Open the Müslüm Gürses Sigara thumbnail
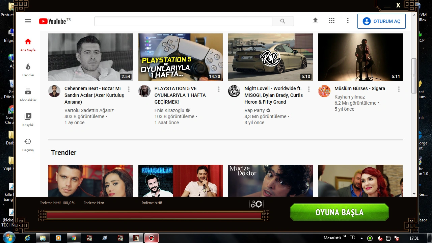 coord(360,57)
